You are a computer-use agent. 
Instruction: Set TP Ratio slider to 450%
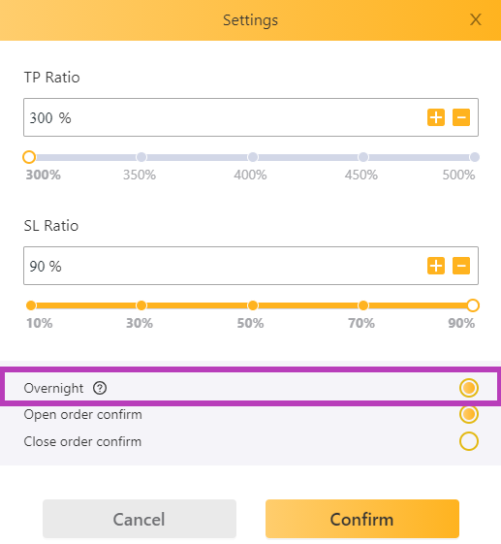(x=363, y=157)
